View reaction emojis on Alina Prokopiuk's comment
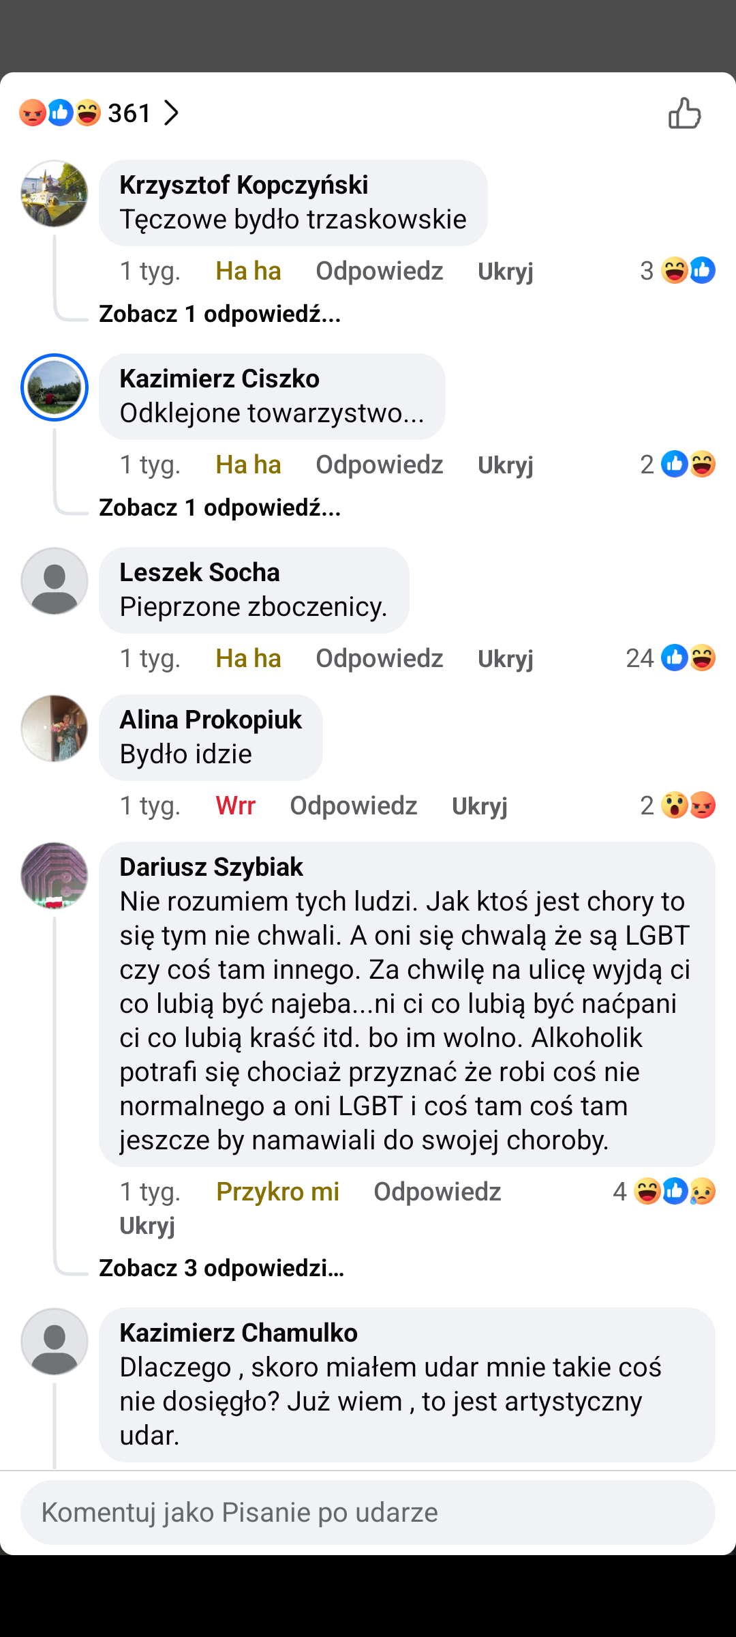 pyautogui.click(x=688, y=806)
